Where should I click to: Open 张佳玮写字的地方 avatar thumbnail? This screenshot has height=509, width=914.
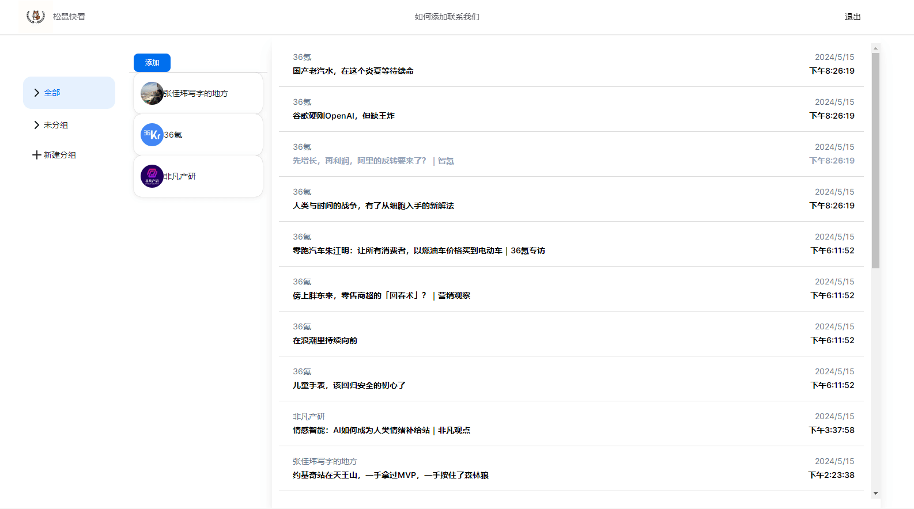[x=152, y=93]
